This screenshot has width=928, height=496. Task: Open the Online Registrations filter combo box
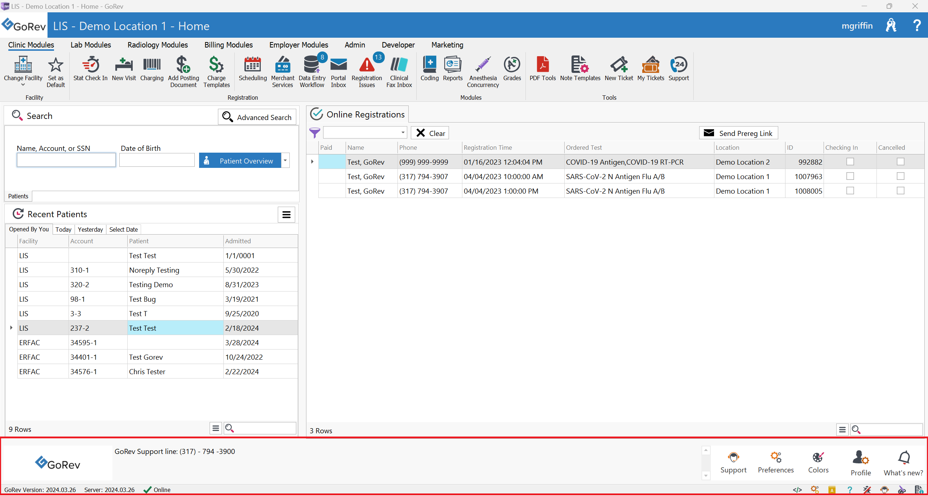click(x=365, y=133)
